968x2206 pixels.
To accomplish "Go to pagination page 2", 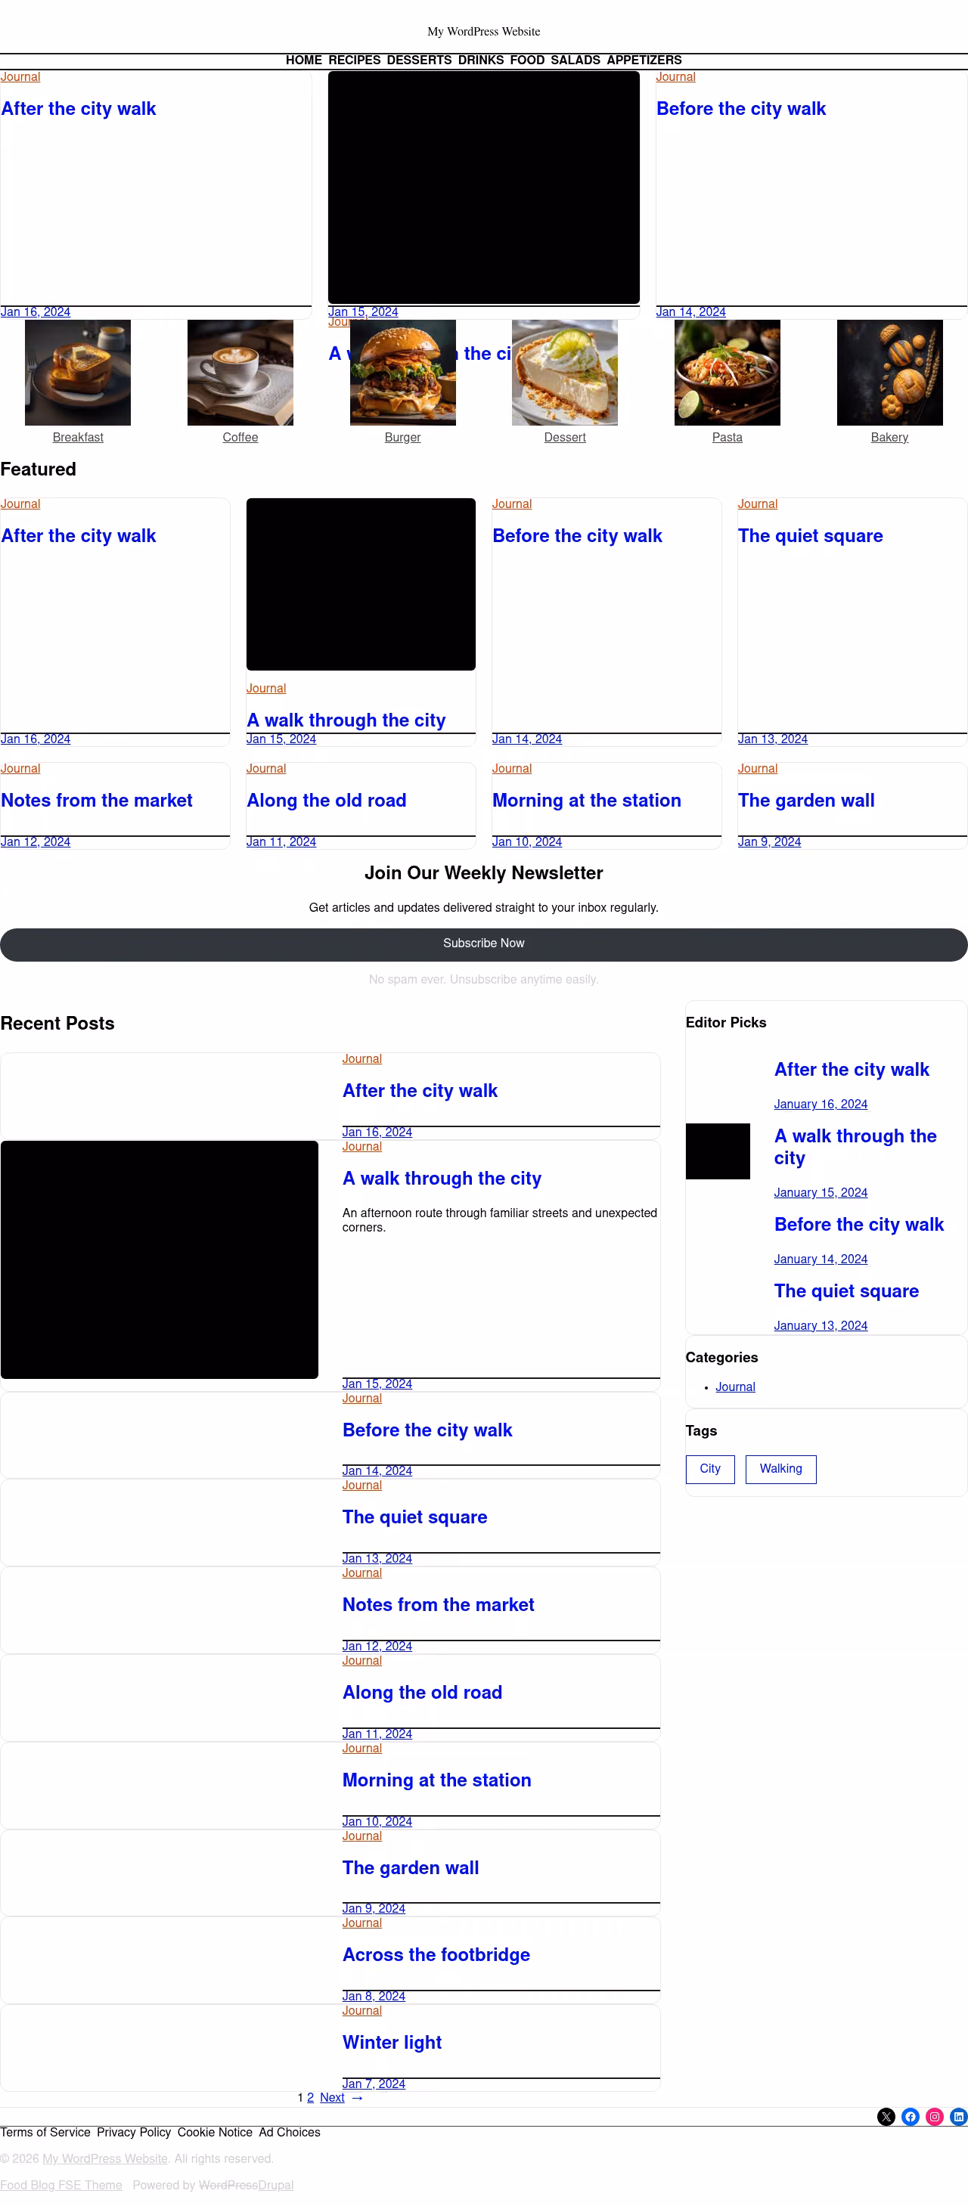I will (x=310, y=2097).
